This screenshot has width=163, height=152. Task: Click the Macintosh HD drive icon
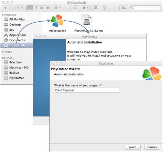[x=6, y=68]
